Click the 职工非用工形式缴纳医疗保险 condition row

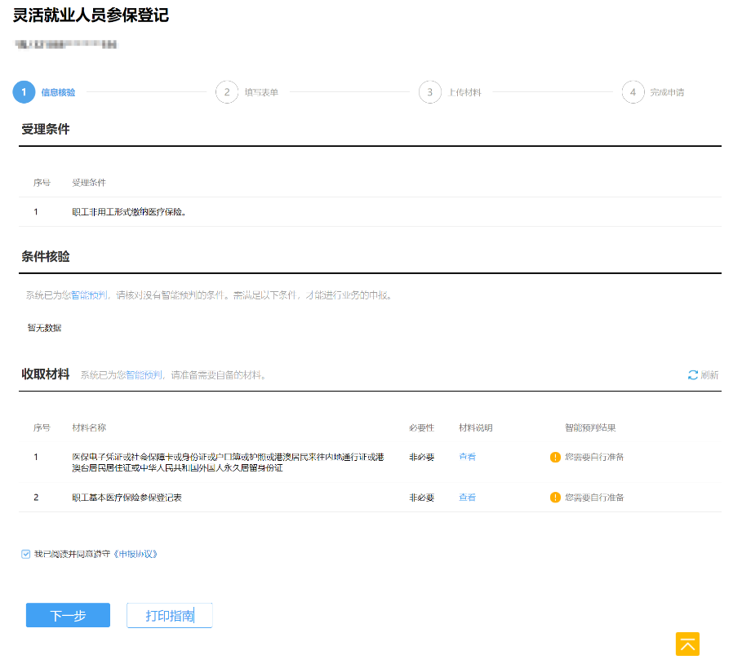[x=130, y=212]
